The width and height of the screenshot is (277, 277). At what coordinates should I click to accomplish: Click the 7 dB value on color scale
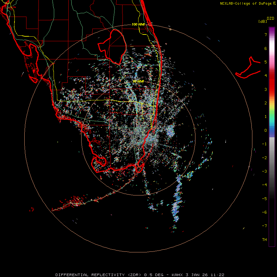click(266, 34)
